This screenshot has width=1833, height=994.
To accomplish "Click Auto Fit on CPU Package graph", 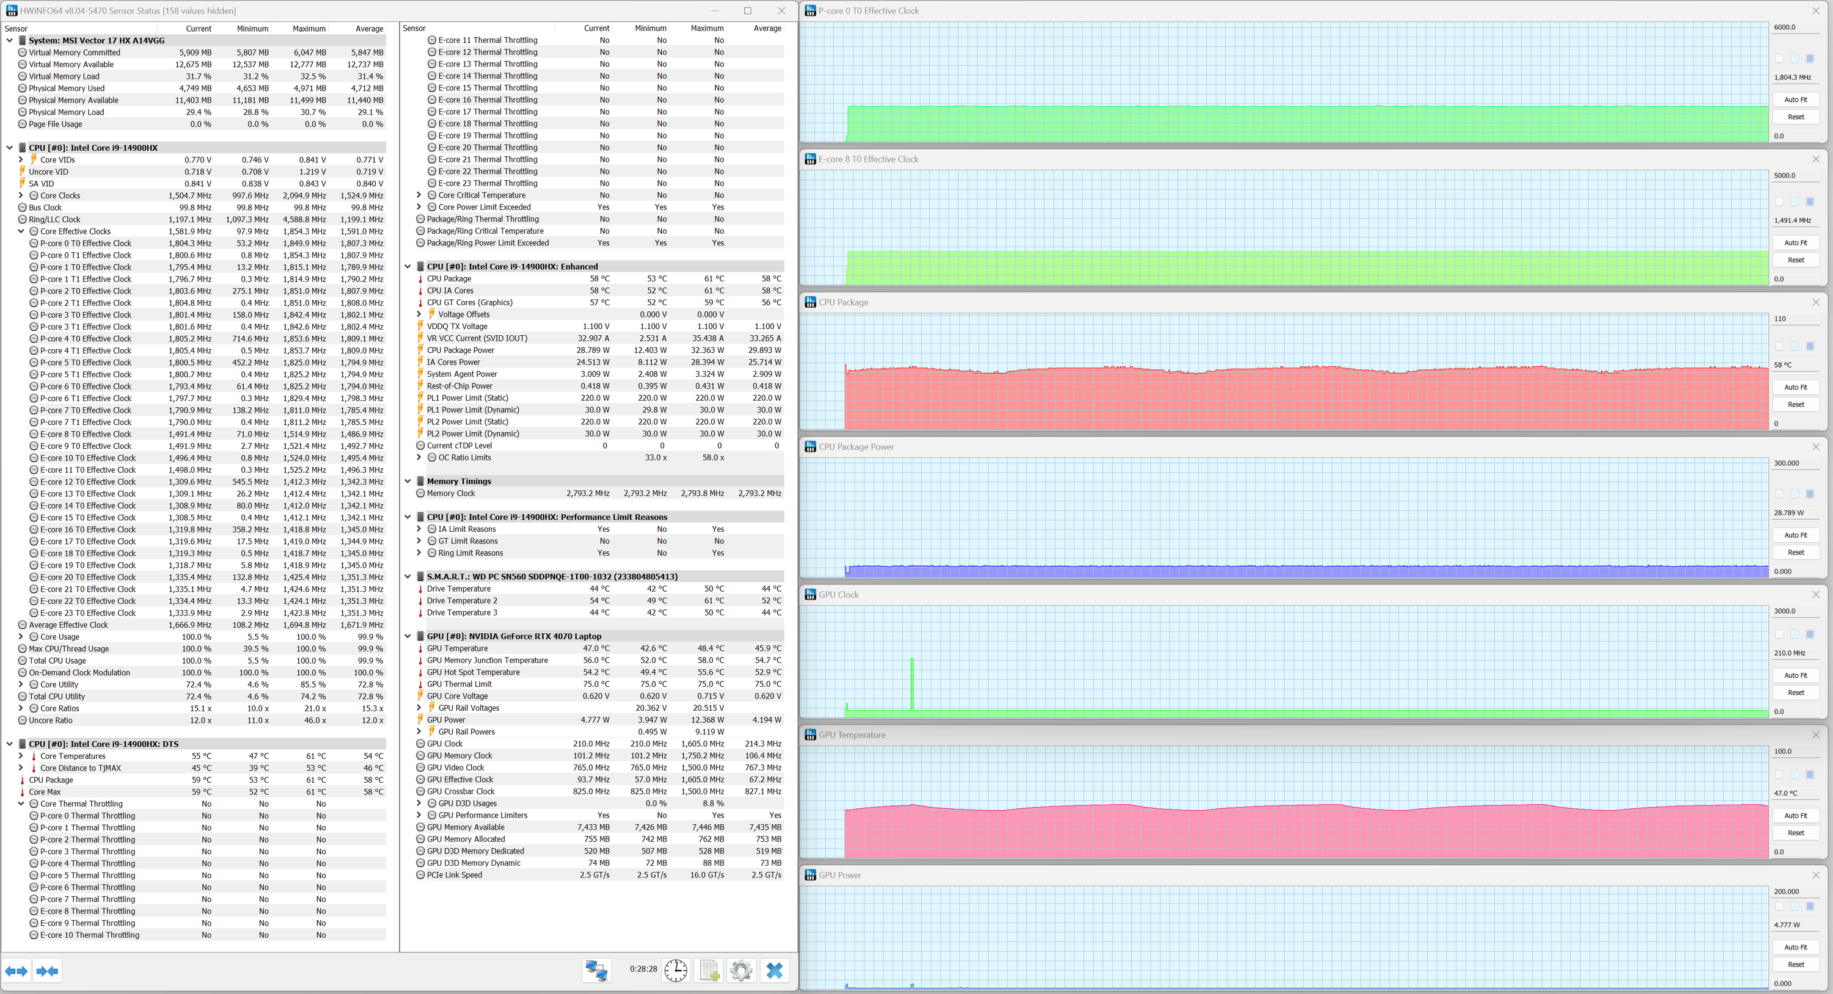I will point(1795,388).
